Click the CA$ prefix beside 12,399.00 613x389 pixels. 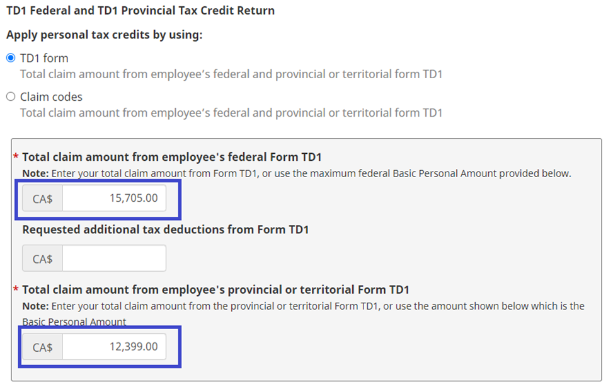click(43, 347)
